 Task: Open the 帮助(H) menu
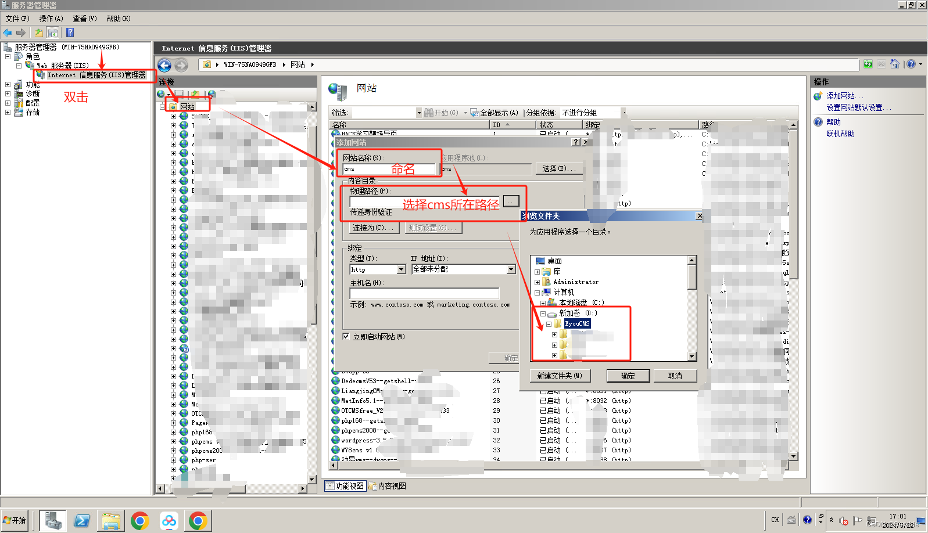[118, 19]
